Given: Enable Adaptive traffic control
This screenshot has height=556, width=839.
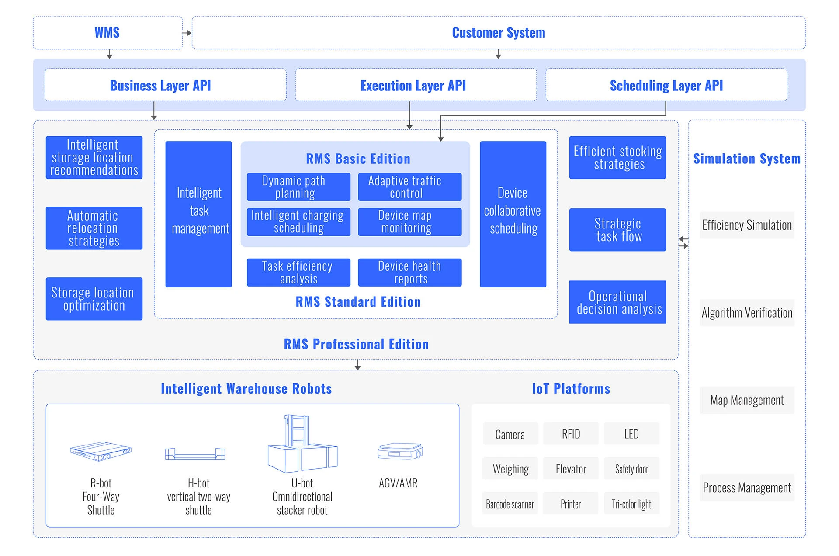Looking at the screenshot, I should coord(409,186).
